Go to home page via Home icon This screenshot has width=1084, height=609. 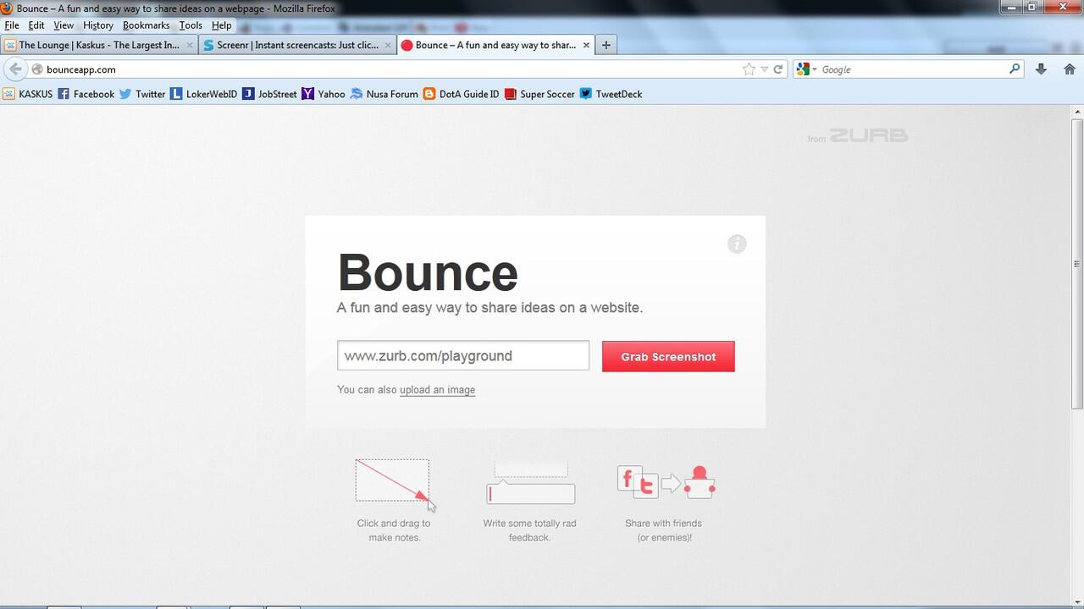coord(1070,69)
